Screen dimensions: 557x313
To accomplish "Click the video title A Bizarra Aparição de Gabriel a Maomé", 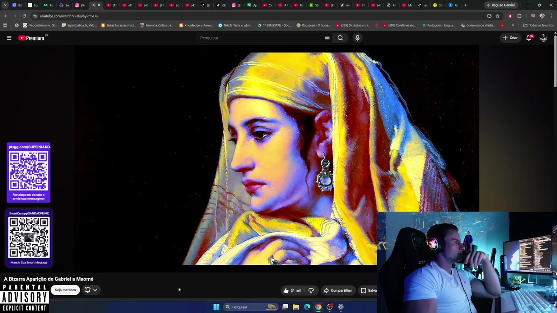I will [49, 279].
